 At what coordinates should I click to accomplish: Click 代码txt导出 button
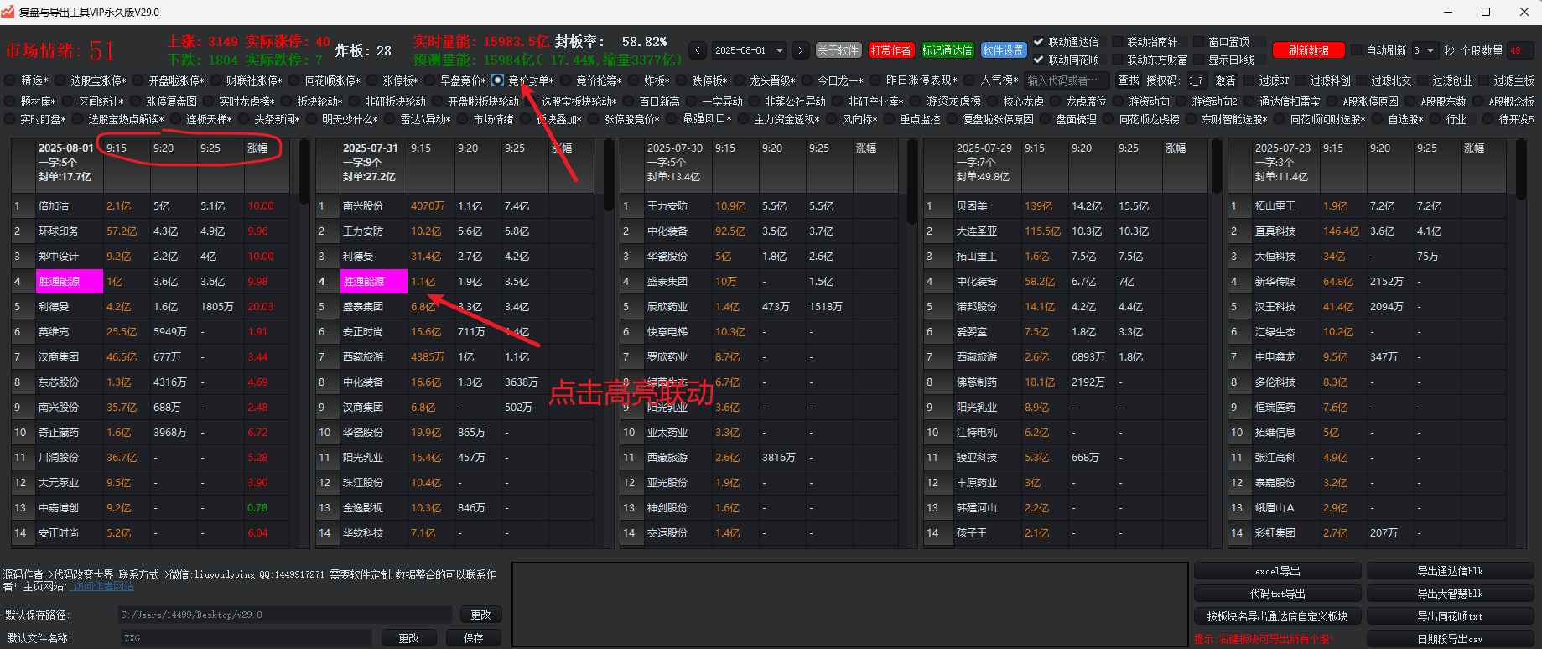1277,594
